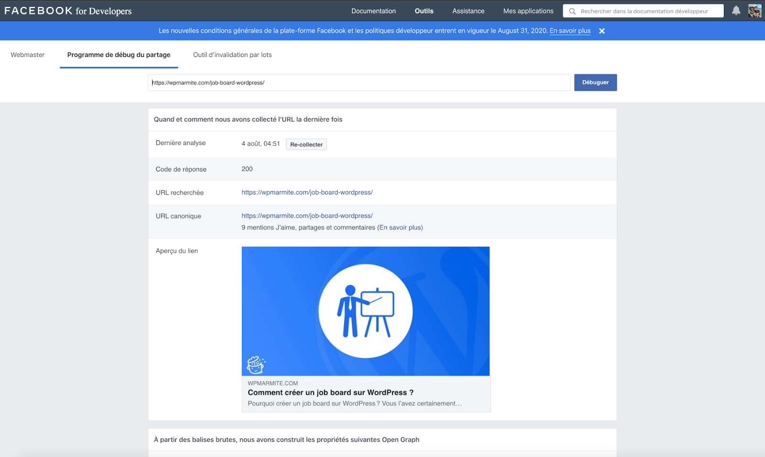Open the URL canonique link
Screen dimensions: 765x457
click(x=307, y=216)
